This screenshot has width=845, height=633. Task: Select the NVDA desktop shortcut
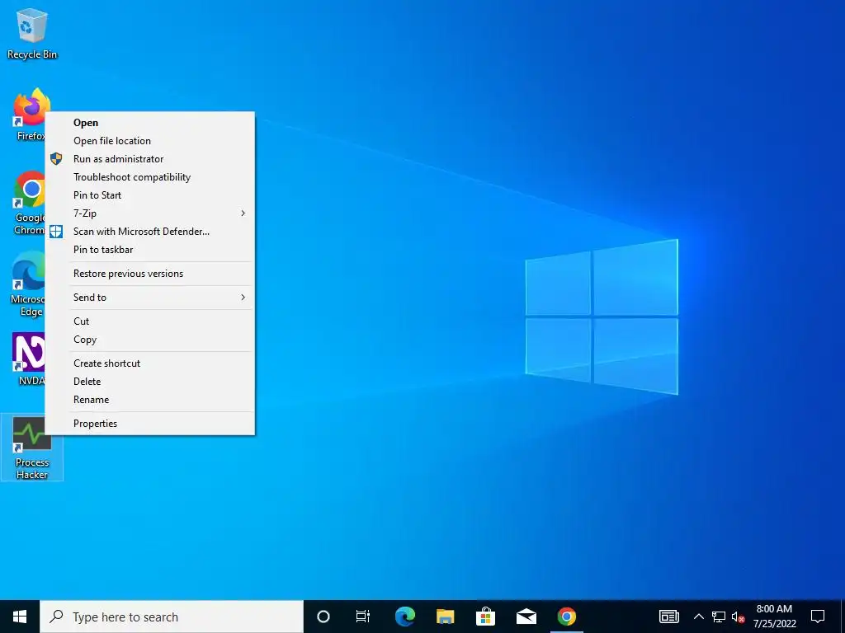point(29,359)
